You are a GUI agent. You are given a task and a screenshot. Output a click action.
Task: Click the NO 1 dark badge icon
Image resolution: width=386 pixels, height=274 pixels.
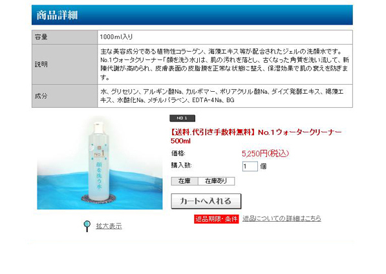pyautogui.click(x=182, y=118)
